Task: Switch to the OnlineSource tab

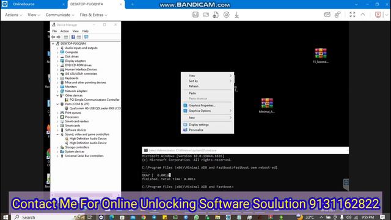Action: pyautogui.click(x=24, y=4)
